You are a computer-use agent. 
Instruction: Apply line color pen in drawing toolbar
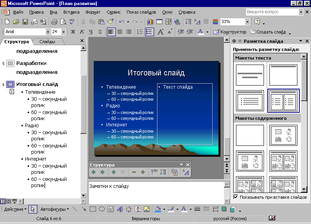click(x=171, y=209)
